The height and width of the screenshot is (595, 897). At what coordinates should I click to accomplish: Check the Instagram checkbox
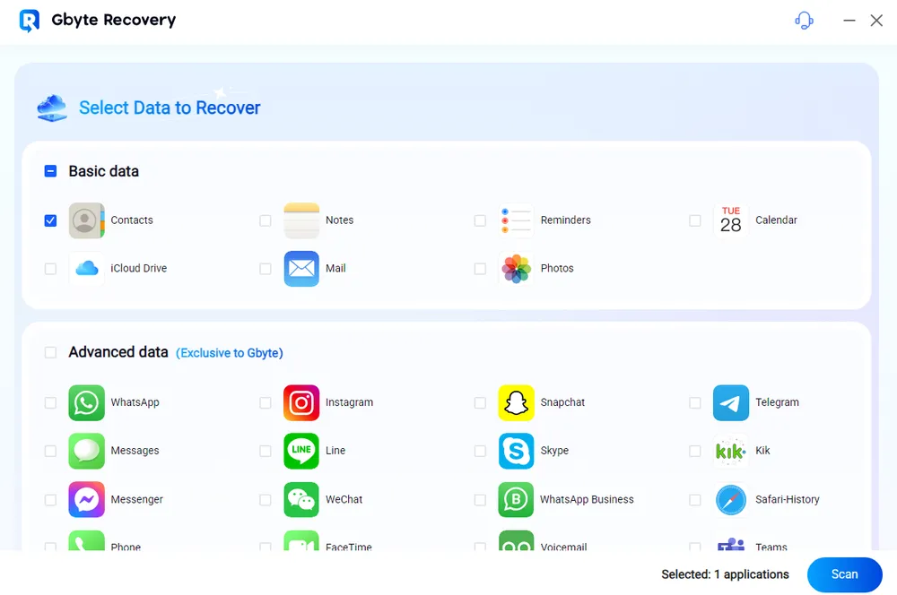pyautogui.click(x=266, y=403)
